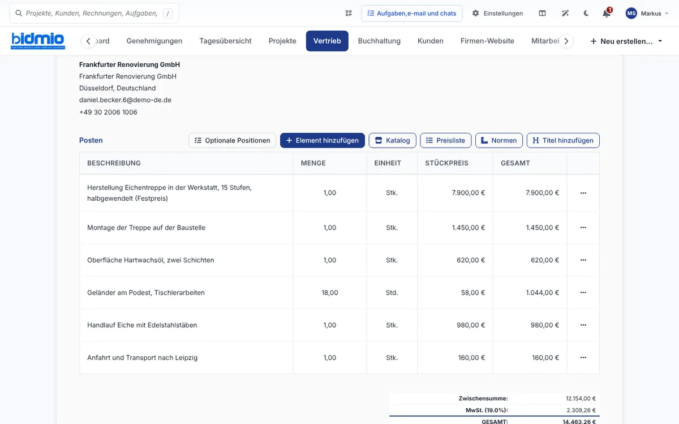Open row options for Anfahrt und Transport
Image resolution: width=679 pixels, height=424 pixels.
583,358
